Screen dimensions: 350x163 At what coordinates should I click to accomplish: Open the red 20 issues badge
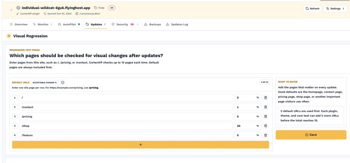click(x=112, y=8)
